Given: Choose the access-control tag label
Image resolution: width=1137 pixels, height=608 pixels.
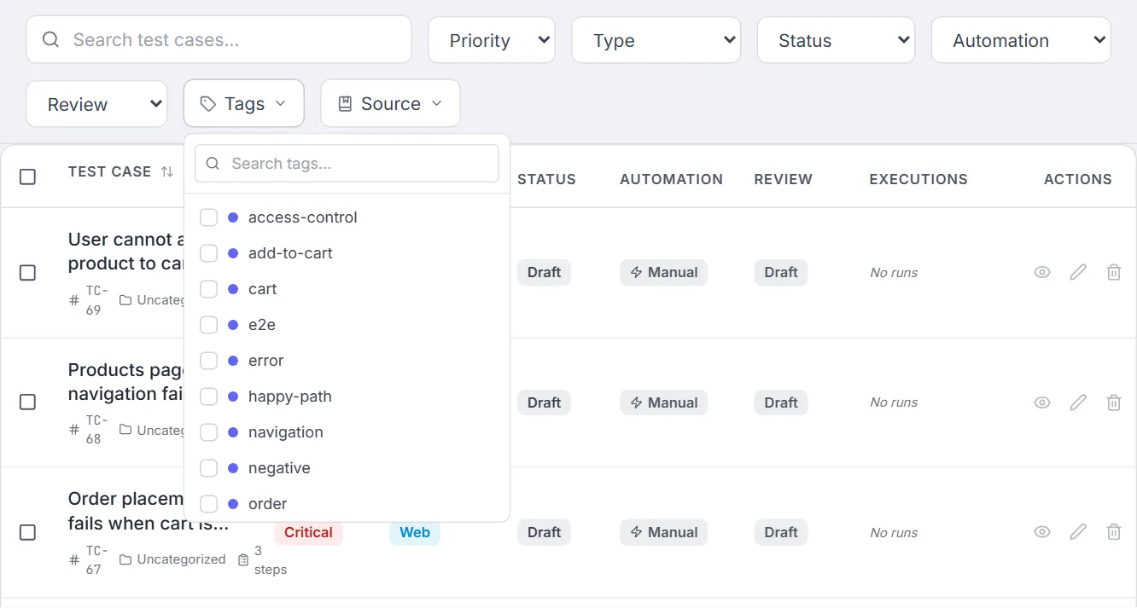Looking at the screenshot, I should 303,217.
